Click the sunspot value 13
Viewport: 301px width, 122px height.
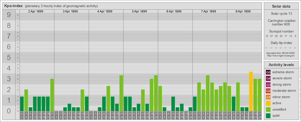coord(267,36)
